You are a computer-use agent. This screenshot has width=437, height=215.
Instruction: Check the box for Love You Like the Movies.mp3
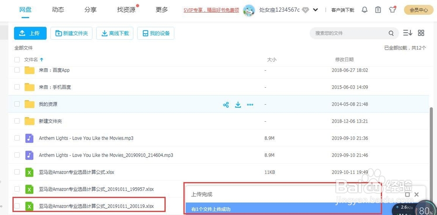(17, 138)
